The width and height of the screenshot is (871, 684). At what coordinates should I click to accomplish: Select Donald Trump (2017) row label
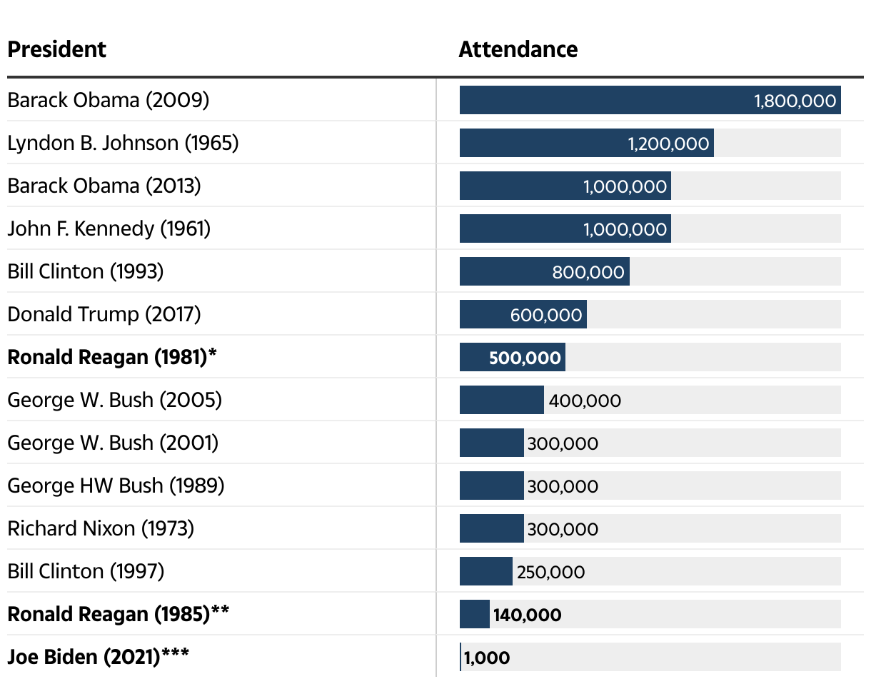click(x=104, y=314)
